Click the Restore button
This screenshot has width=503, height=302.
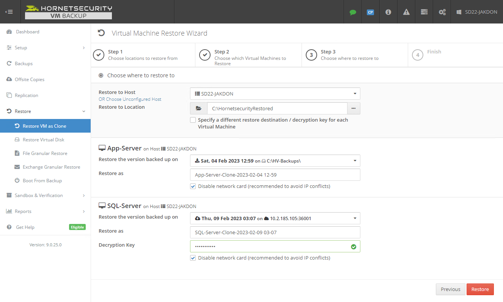[x=480, y=289]
